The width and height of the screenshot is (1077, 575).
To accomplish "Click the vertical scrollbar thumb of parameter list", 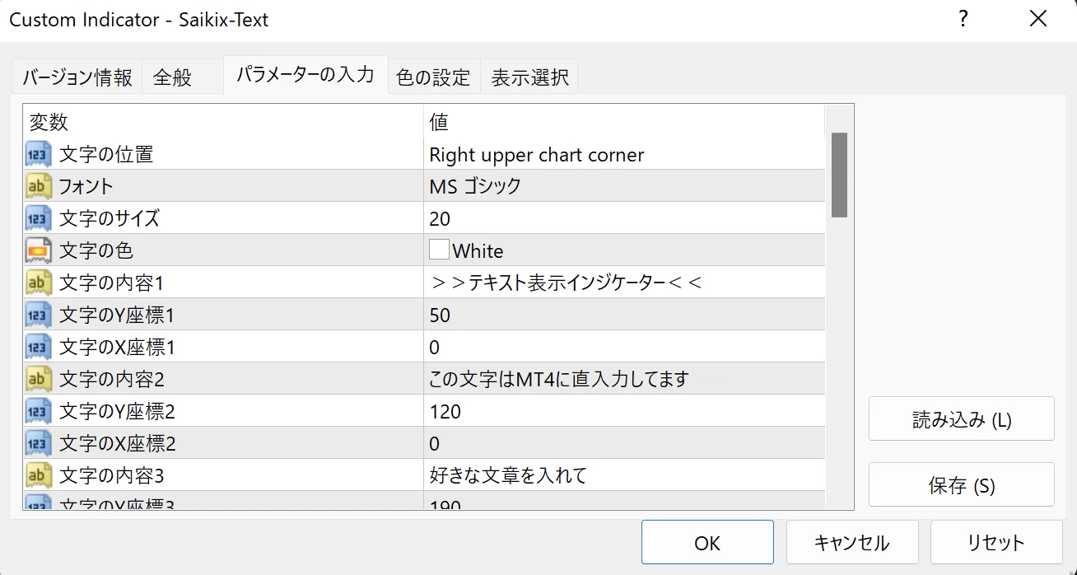I will (839, 175).
